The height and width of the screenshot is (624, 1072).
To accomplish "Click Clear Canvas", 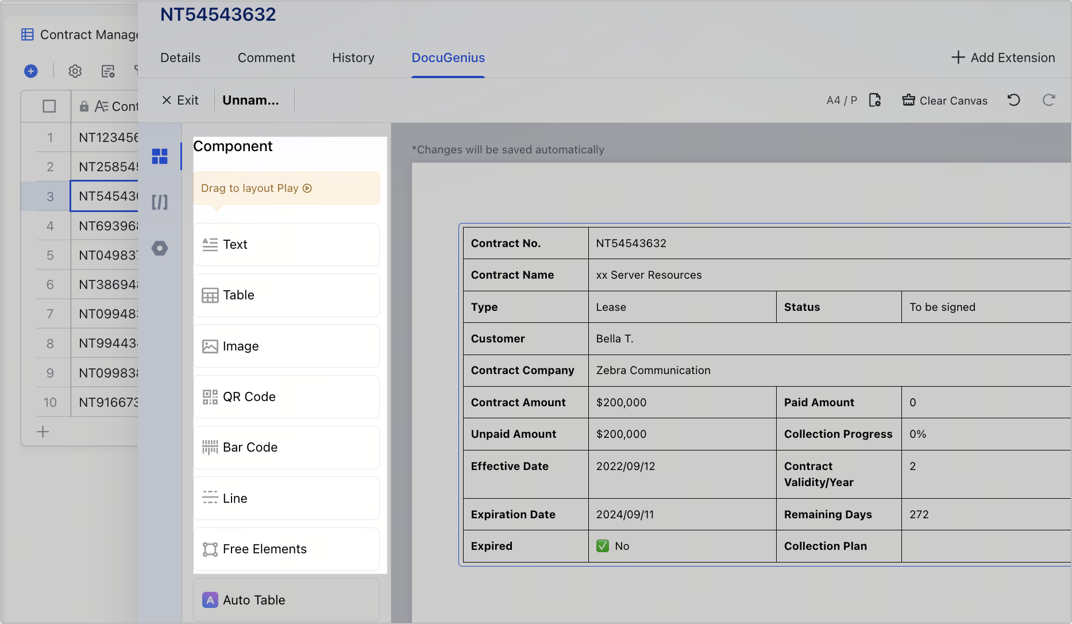I will click(944, 100).
